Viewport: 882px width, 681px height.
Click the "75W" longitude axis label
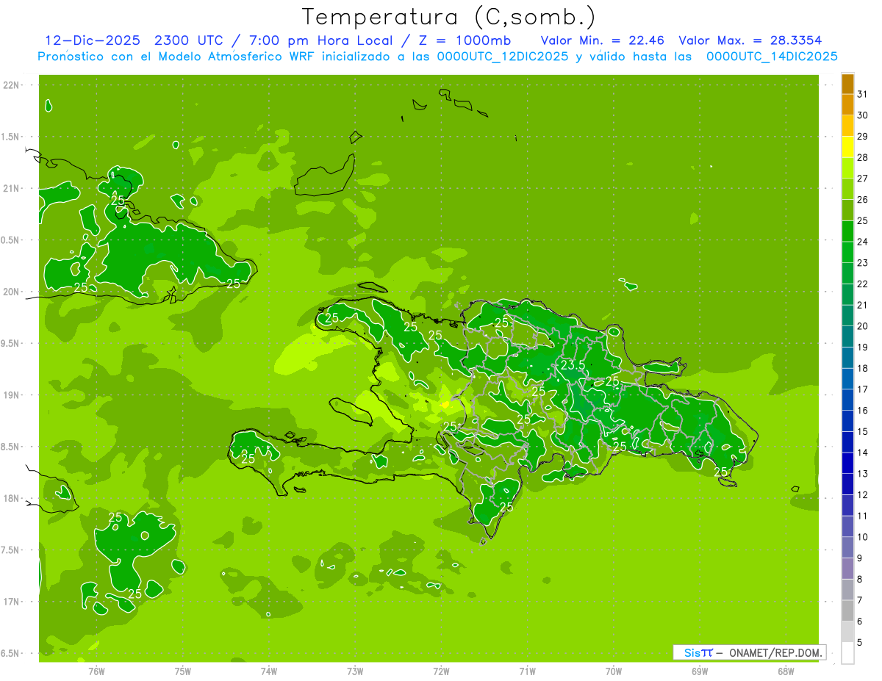[182, 671]
